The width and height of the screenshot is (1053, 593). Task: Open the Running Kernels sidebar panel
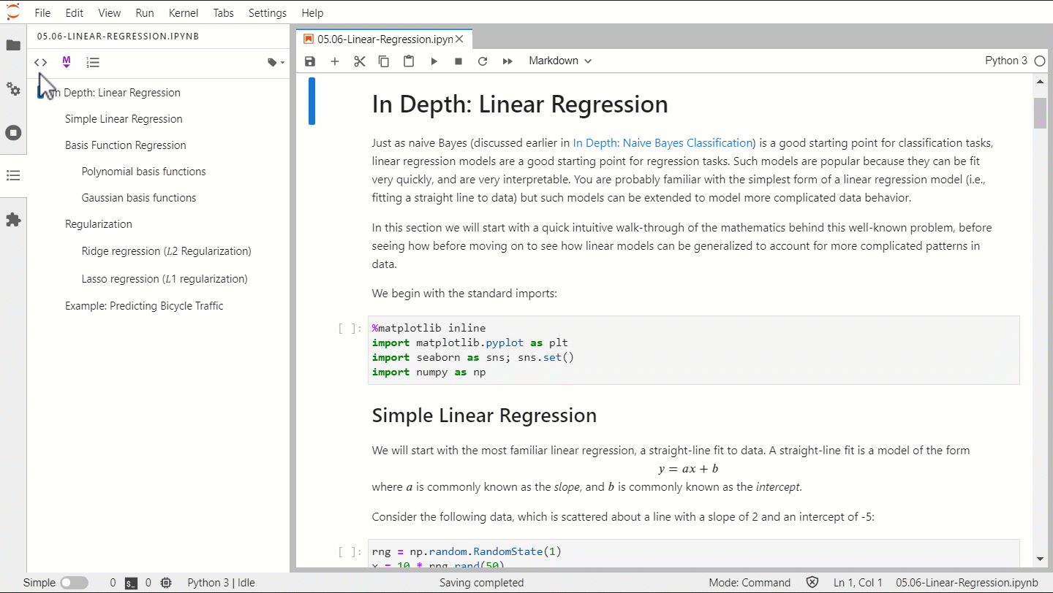[x=13, y=132]
